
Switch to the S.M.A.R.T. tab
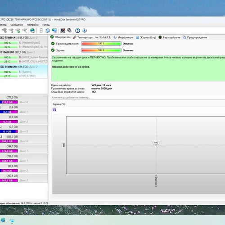tap(103, 37)
